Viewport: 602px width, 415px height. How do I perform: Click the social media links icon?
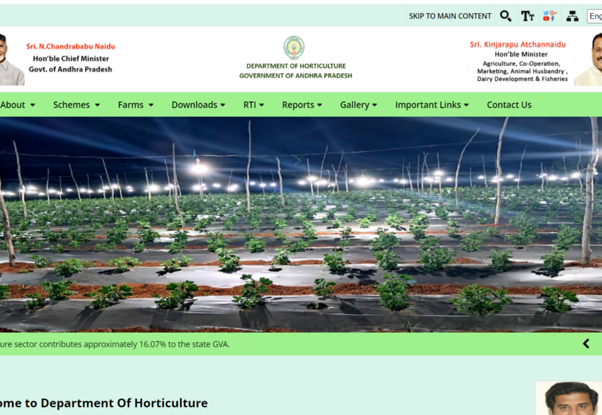click(x=550, y=16)
